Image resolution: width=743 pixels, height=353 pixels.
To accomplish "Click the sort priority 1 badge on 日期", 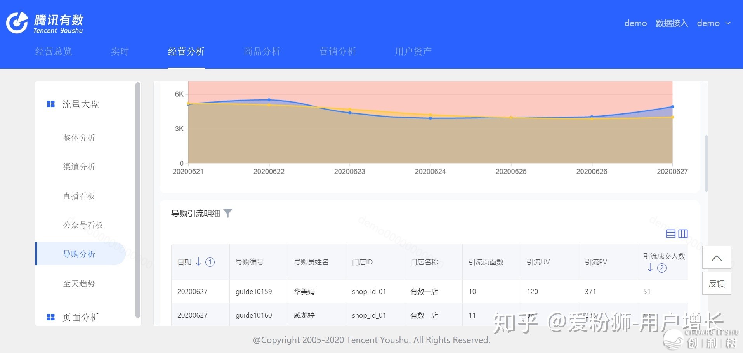I will [x=210, y=262].
